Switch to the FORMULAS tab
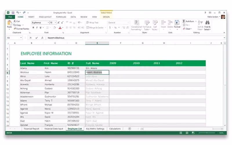 click(x=61, y=17)
